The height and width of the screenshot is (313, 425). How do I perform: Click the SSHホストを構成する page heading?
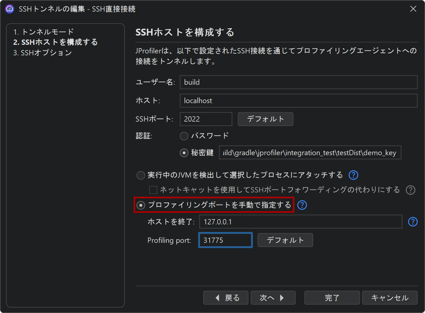(x=185, y=32)
